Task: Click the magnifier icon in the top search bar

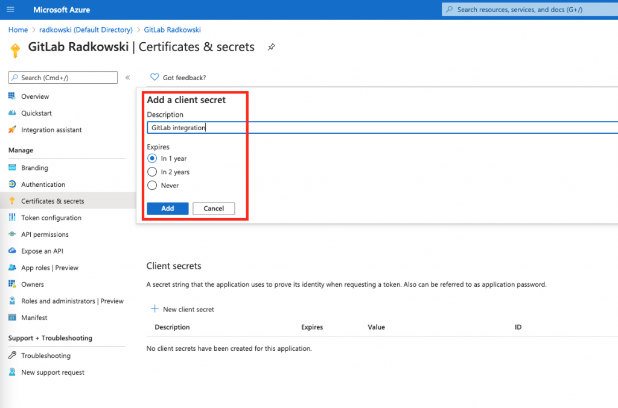Action: pos(449,10)
